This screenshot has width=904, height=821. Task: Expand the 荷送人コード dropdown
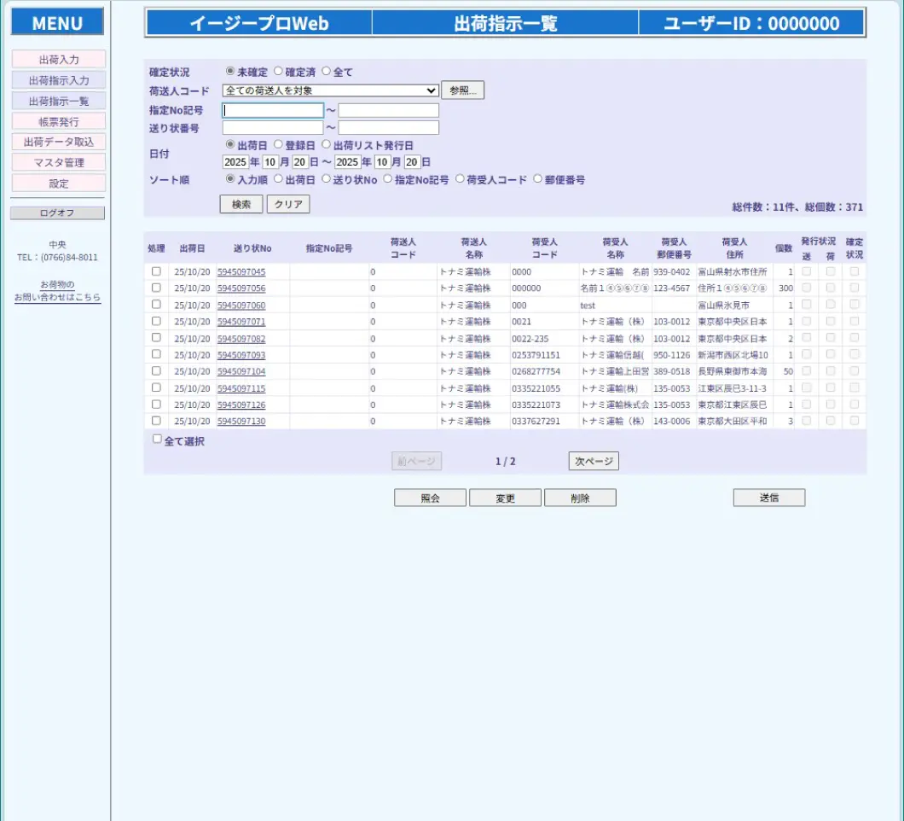[x=330, y=90]
